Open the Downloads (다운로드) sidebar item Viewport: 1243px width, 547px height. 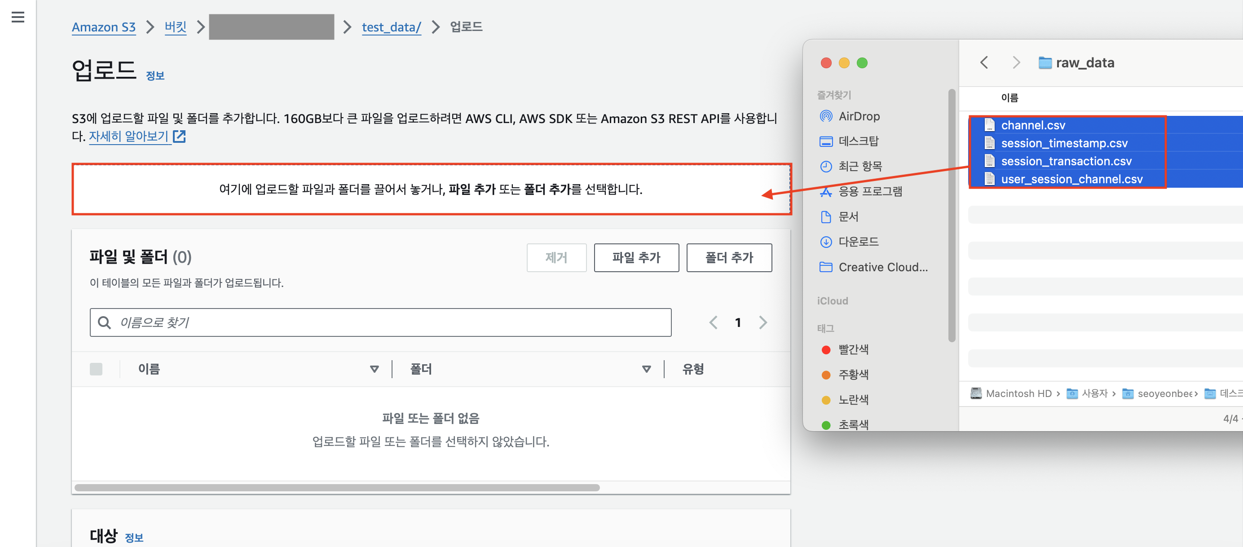[858, 242]
